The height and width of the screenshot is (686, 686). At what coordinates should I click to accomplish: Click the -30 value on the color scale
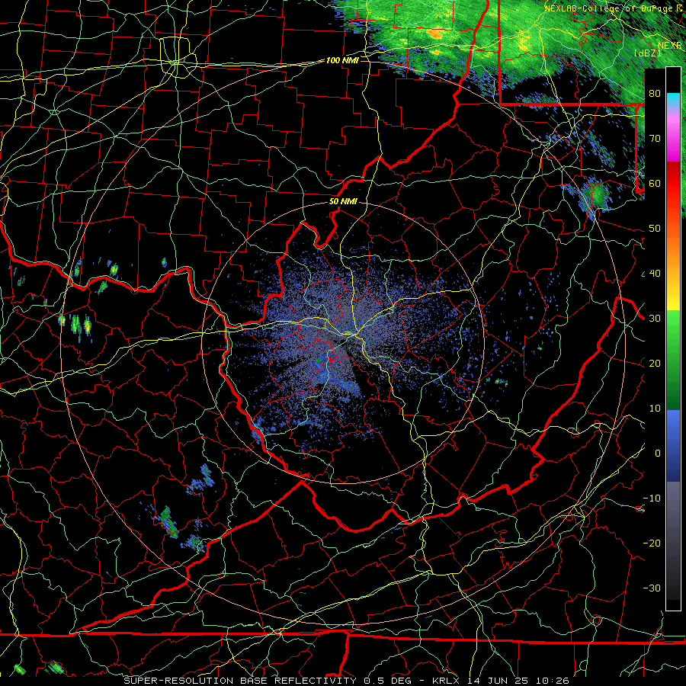[652, 588]
